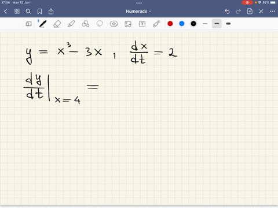278x208 pixels.
Task: Tap the handwritten equation y = x³ − 3x
Action: (x=64, y=53)
